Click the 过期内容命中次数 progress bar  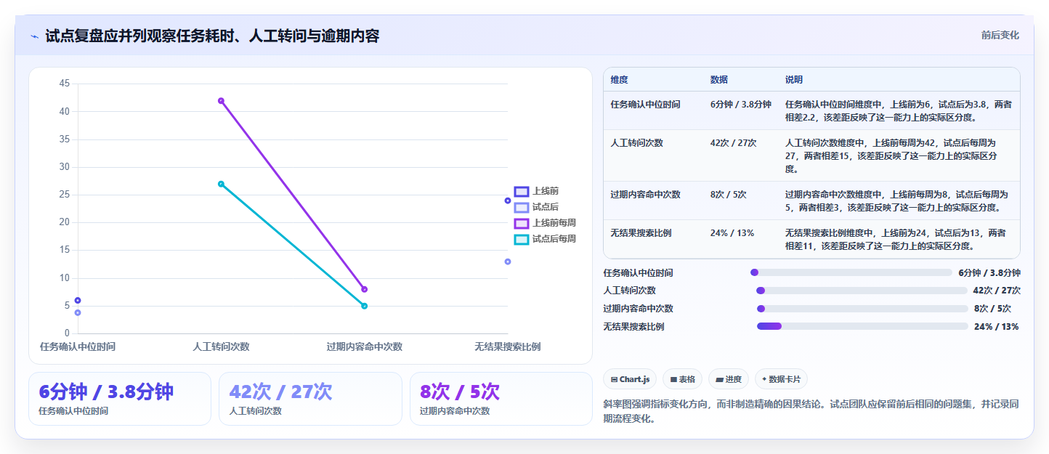coord(862,309)
